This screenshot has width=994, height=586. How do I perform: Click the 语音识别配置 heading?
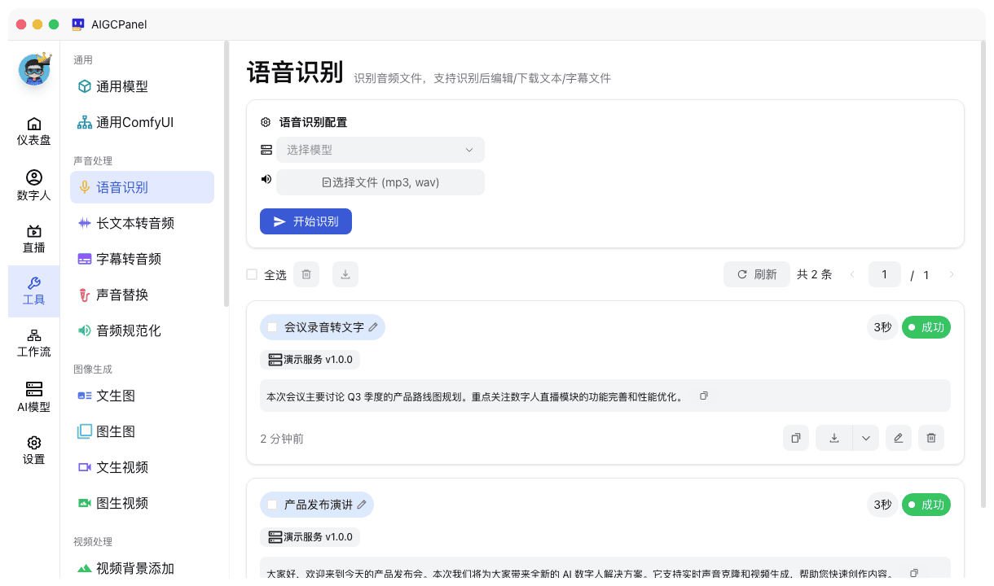pyautogui.click(x=313, y=122)
